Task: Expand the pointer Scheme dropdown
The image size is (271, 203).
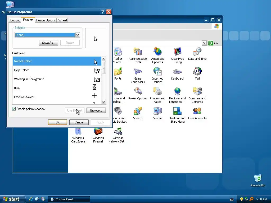Action: [78, 35]
